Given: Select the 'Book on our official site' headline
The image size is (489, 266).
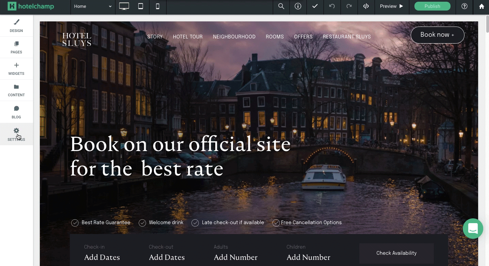Looking at the screenshot, I should point(180,156).
